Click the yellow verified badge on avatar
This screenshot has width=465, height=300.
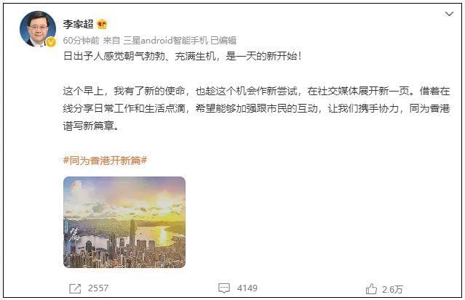point(51,42)
